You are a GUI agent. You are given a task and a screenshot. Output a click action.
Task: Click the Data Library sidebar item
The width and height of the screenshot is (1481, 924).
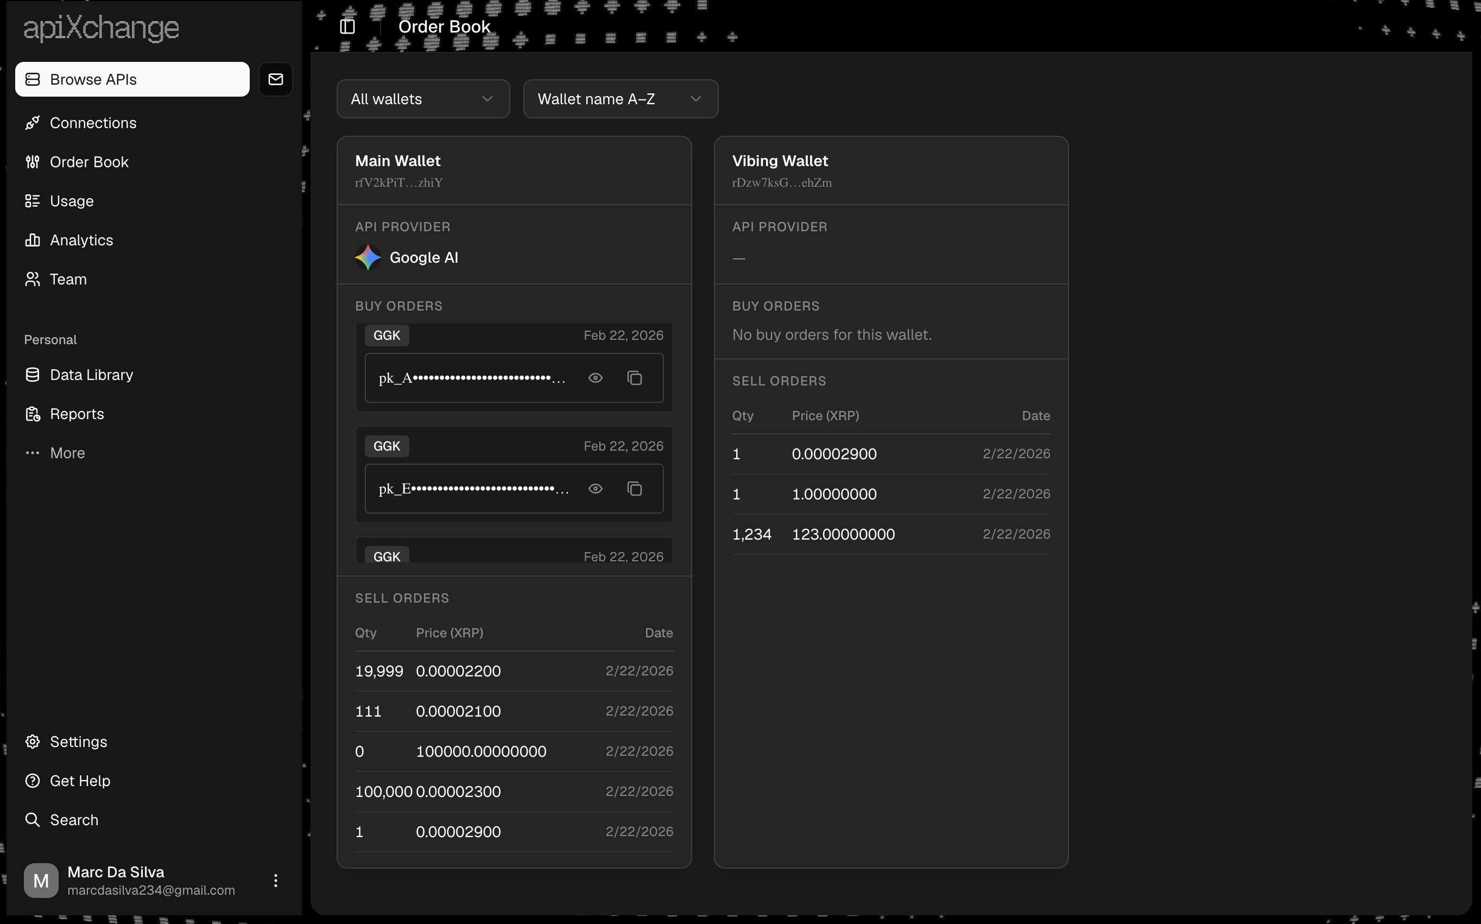tap(91, 375)
